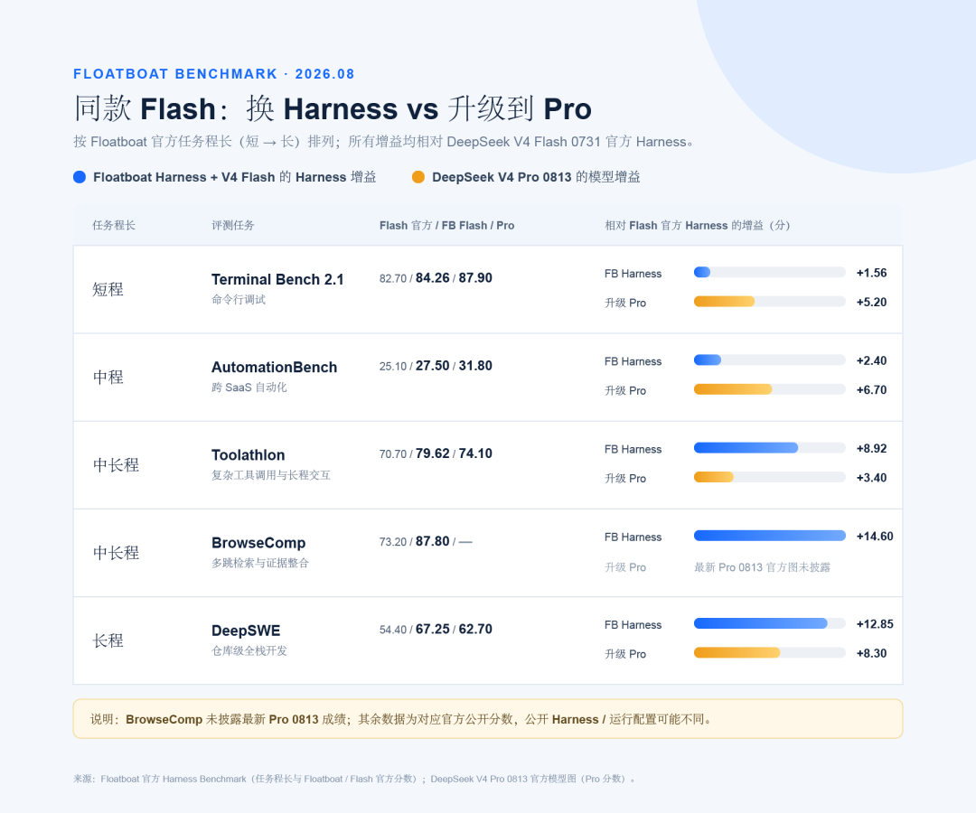Click the 中程 row label
Image resolution: width=976 pixels, height=813 pixels.
point(108,377)
